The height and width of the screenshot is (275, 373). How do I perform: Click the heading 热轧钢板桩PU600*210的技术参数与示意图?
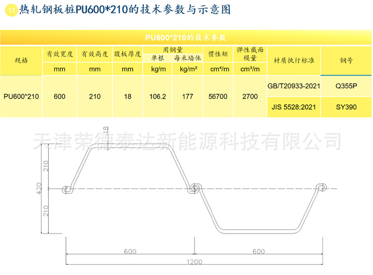click(125, 9)
